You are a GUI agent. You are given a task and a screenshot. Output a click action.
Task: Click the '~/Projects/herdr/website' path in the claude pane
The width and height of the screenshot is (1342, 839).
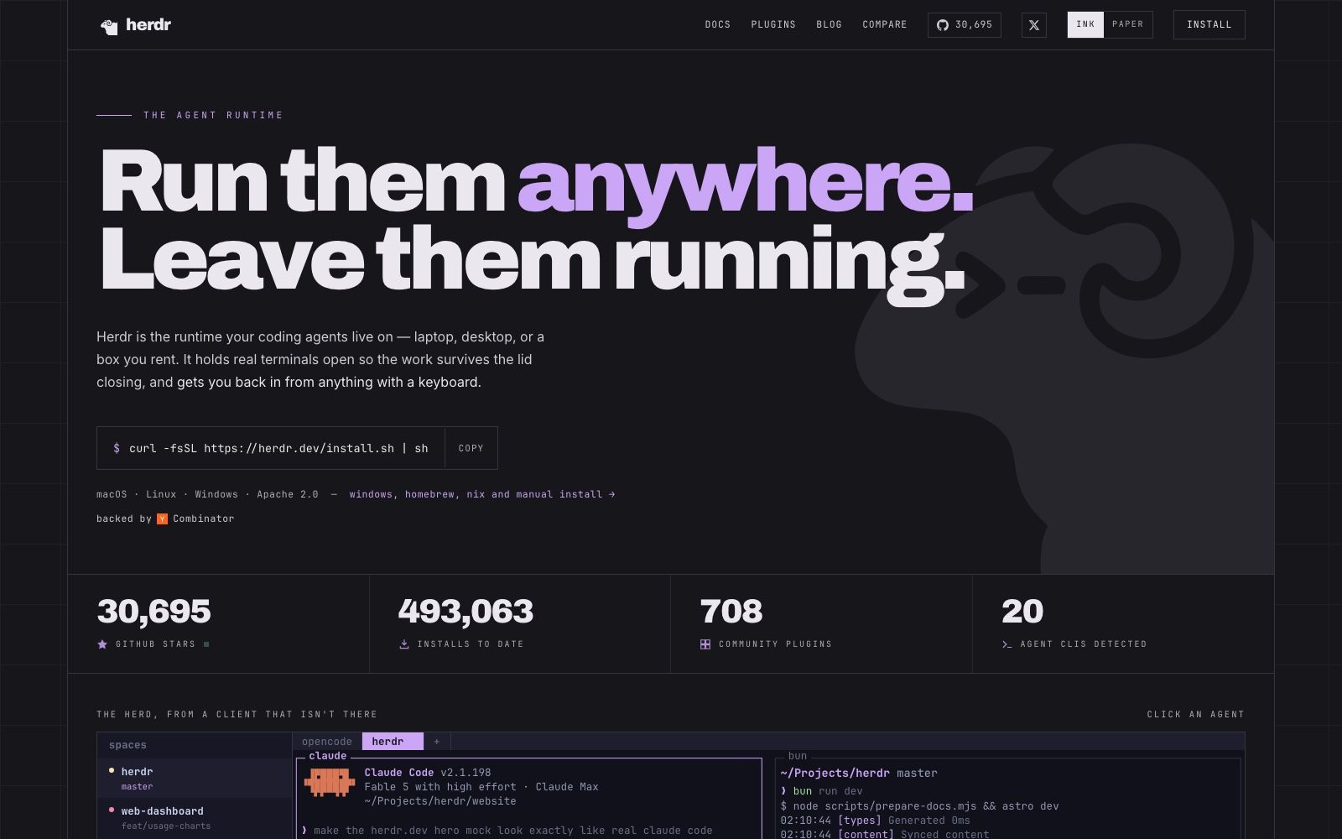(x=440, y=801)
